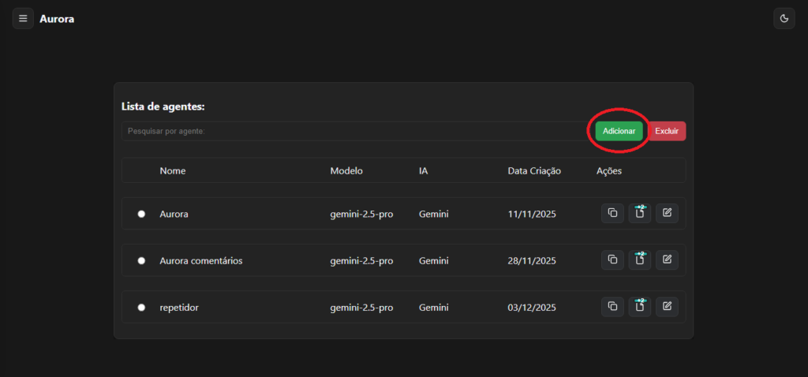The width and height of the screenshot is (808, 377).
Task: Open the file icon with +2 badge for Aurora
Action: coord(640,214)
